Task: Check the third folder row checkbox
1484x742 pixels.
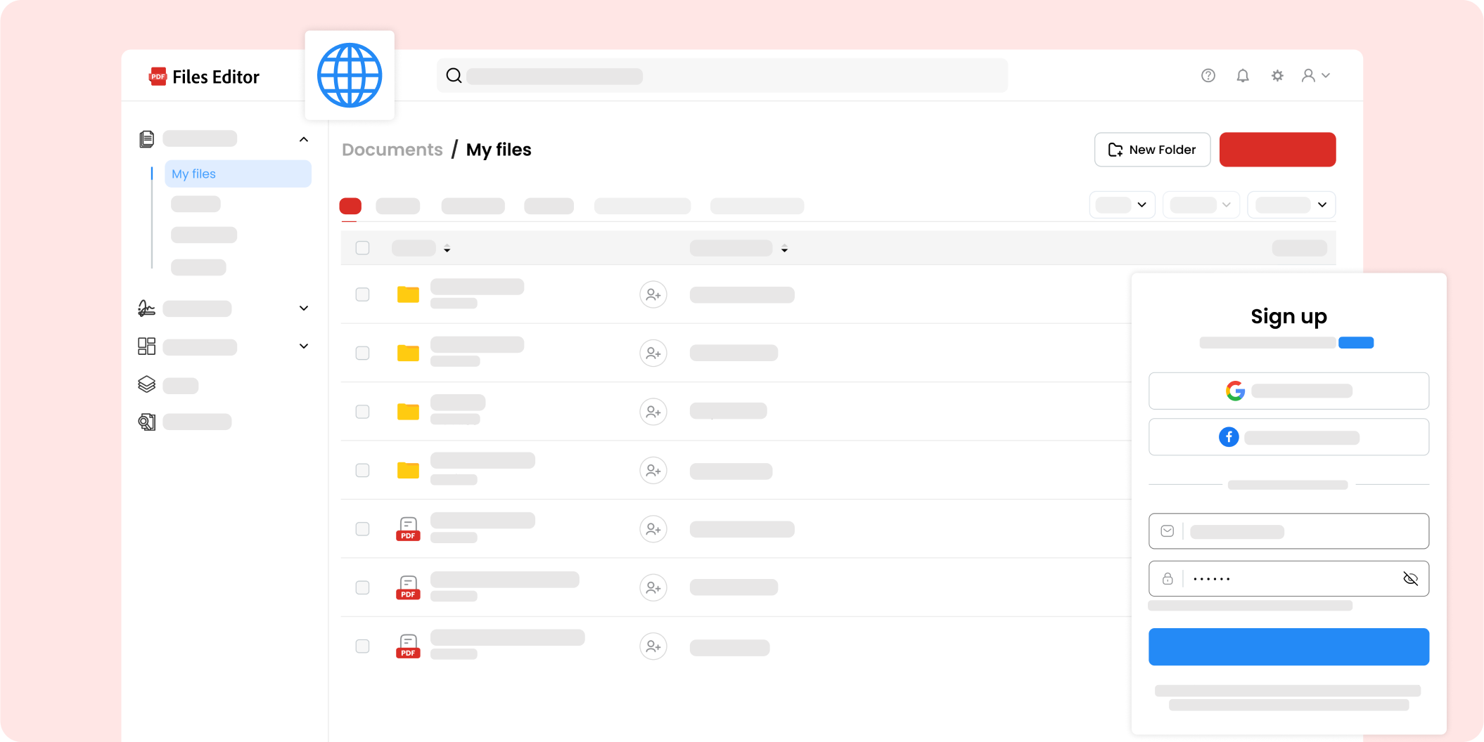Action: coord(362,411)
